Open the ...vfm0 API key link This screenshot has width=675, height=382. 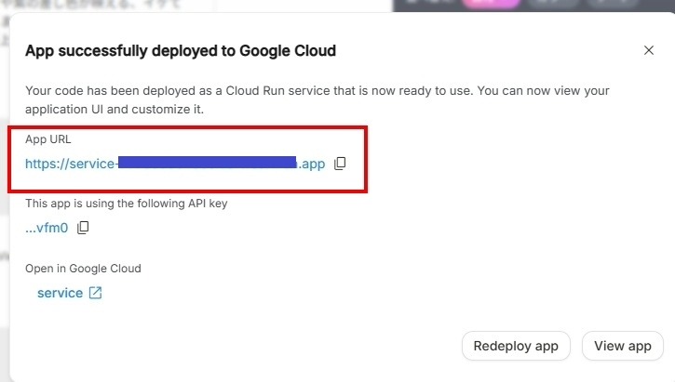point(47,228)
